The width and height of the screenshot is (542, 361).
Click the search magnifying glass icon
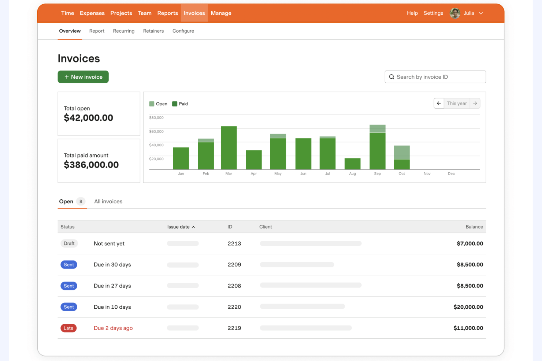[x=391, y=77]
